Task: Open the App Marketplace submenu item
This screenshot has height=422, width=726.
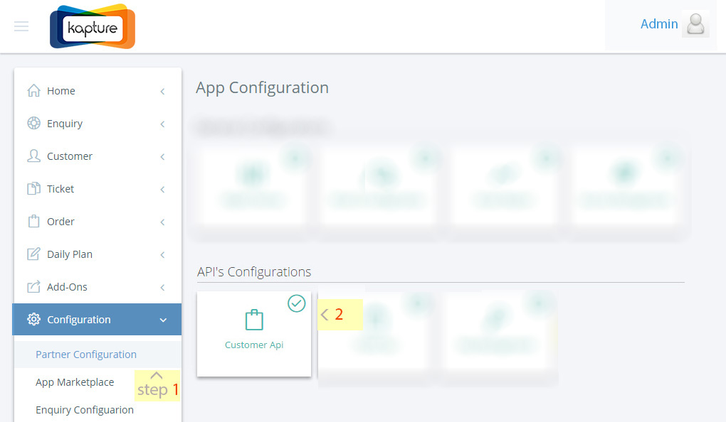Action: coord(75,382)
